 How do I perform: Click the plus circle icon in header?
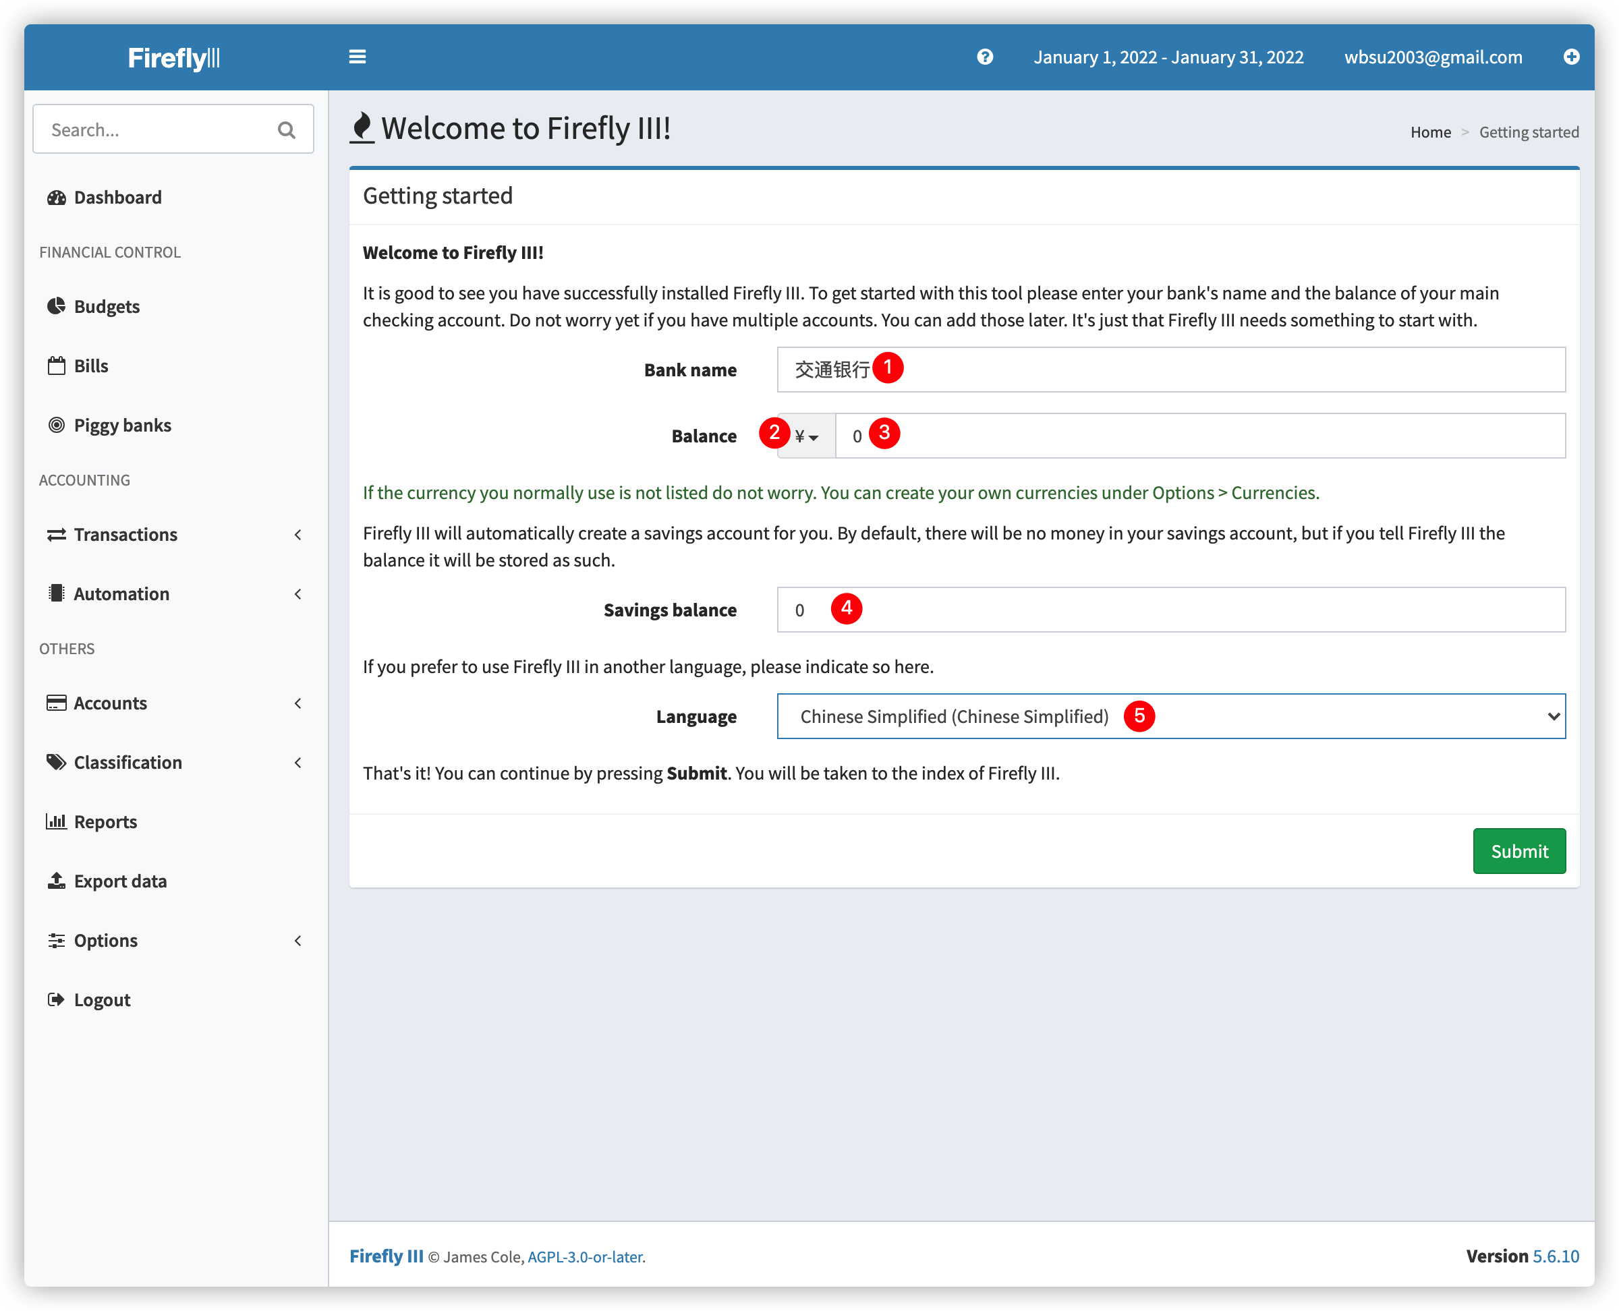coord(1571,57)
